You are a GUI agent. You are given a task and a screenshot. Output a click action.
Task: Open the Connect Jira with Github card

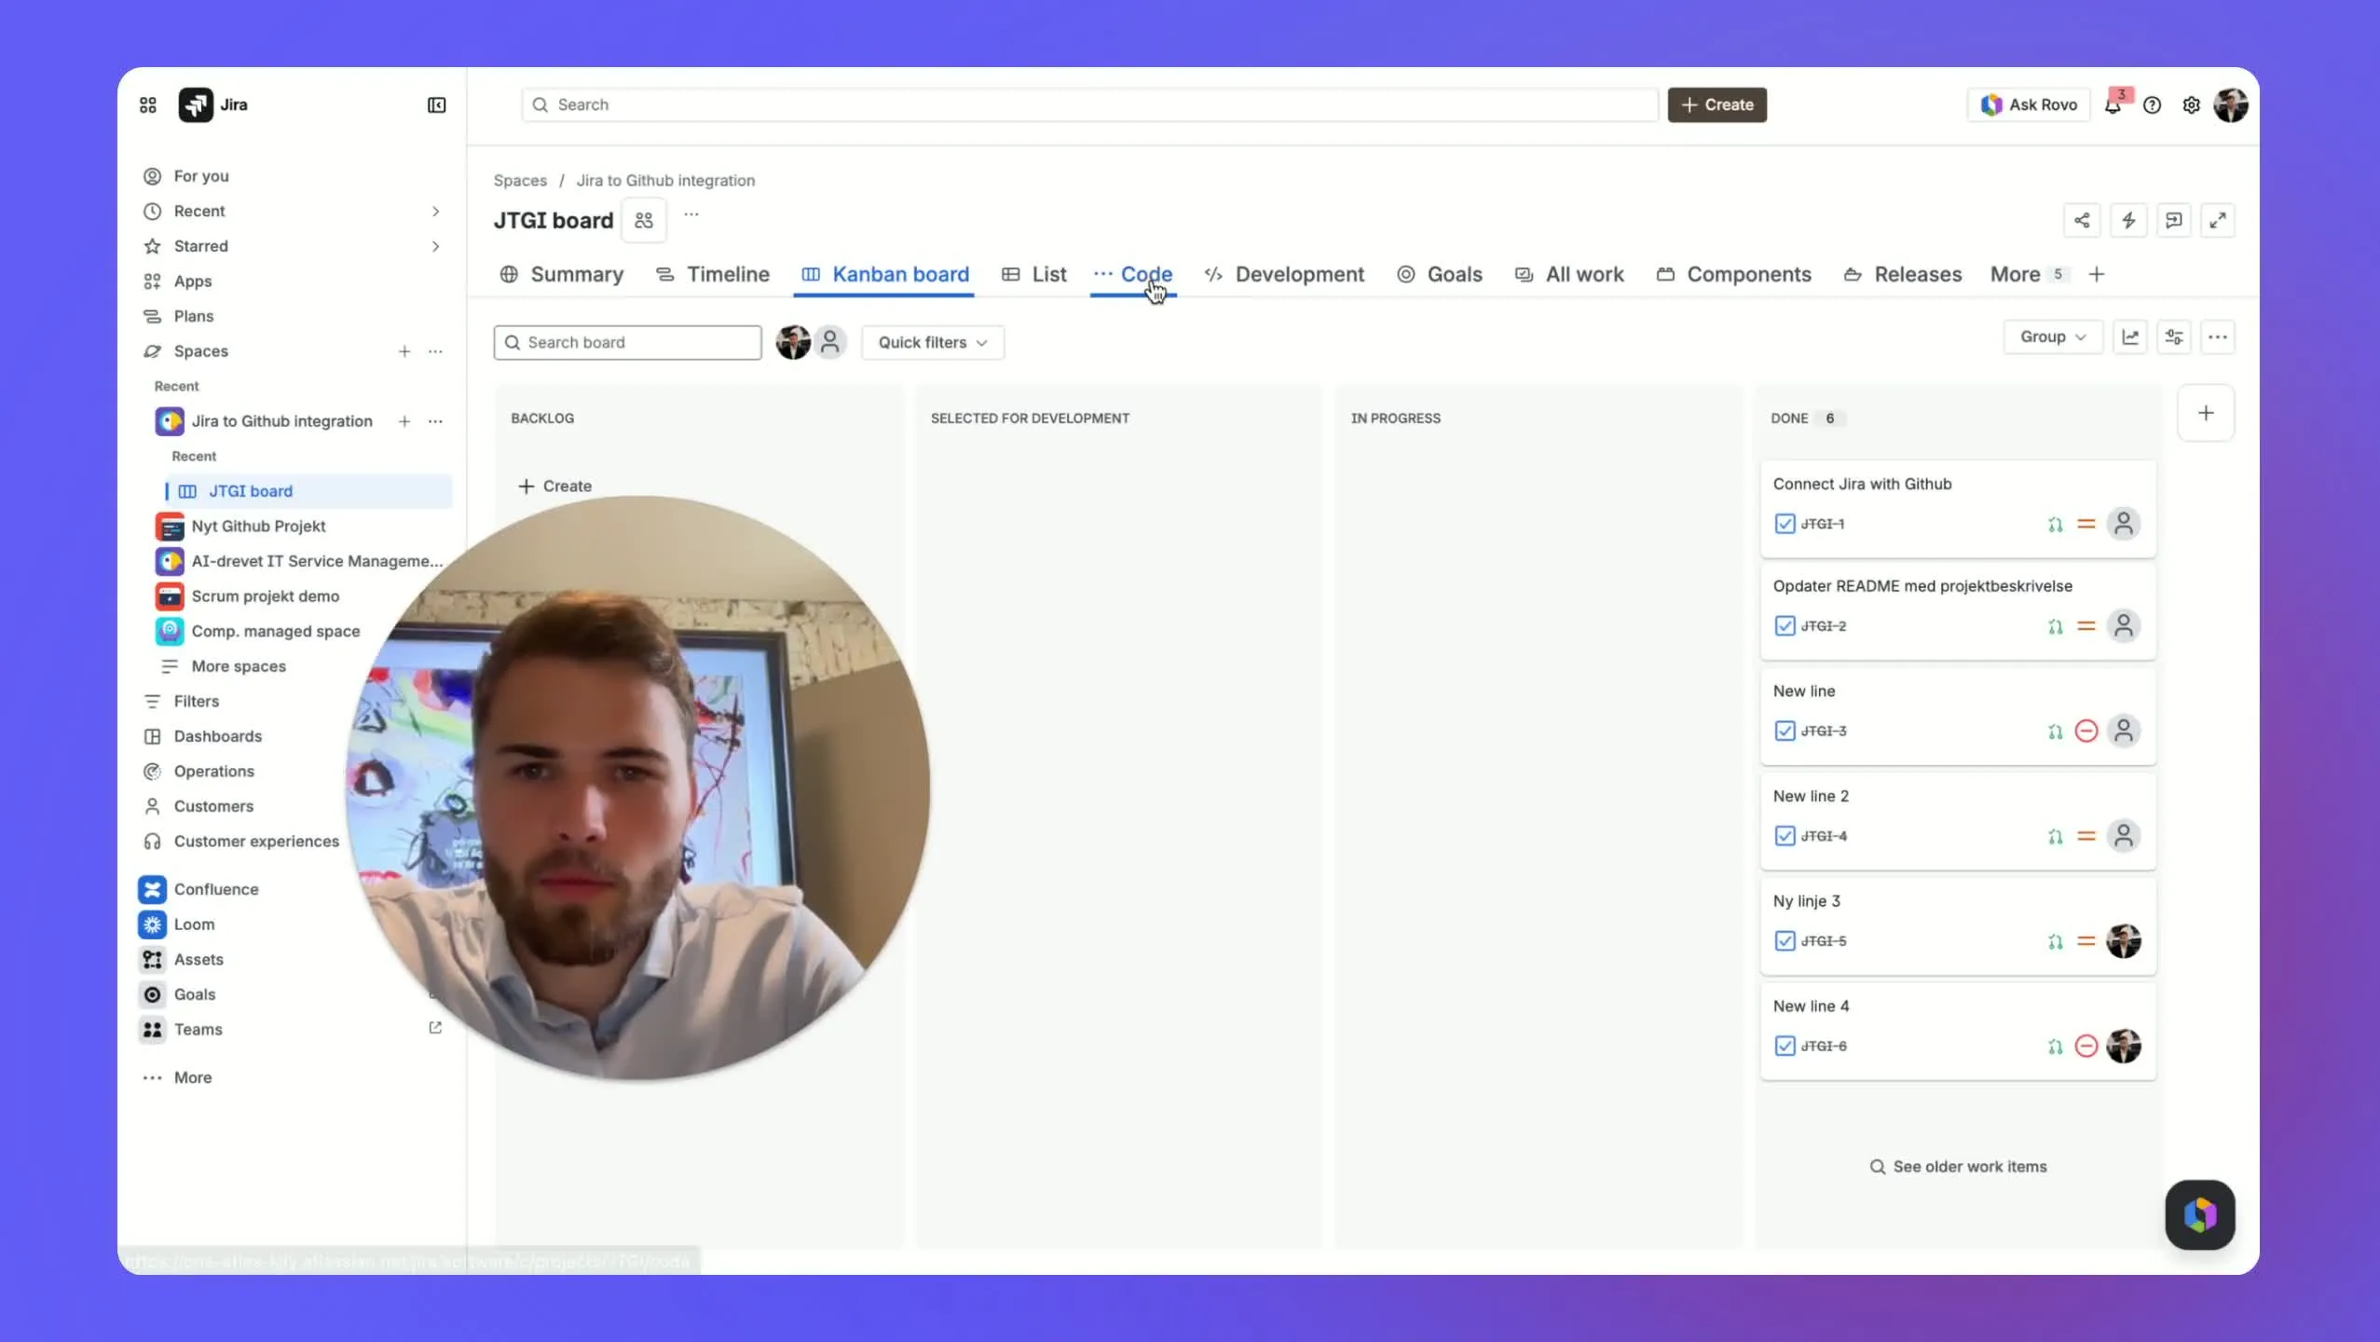(1958, 508)
